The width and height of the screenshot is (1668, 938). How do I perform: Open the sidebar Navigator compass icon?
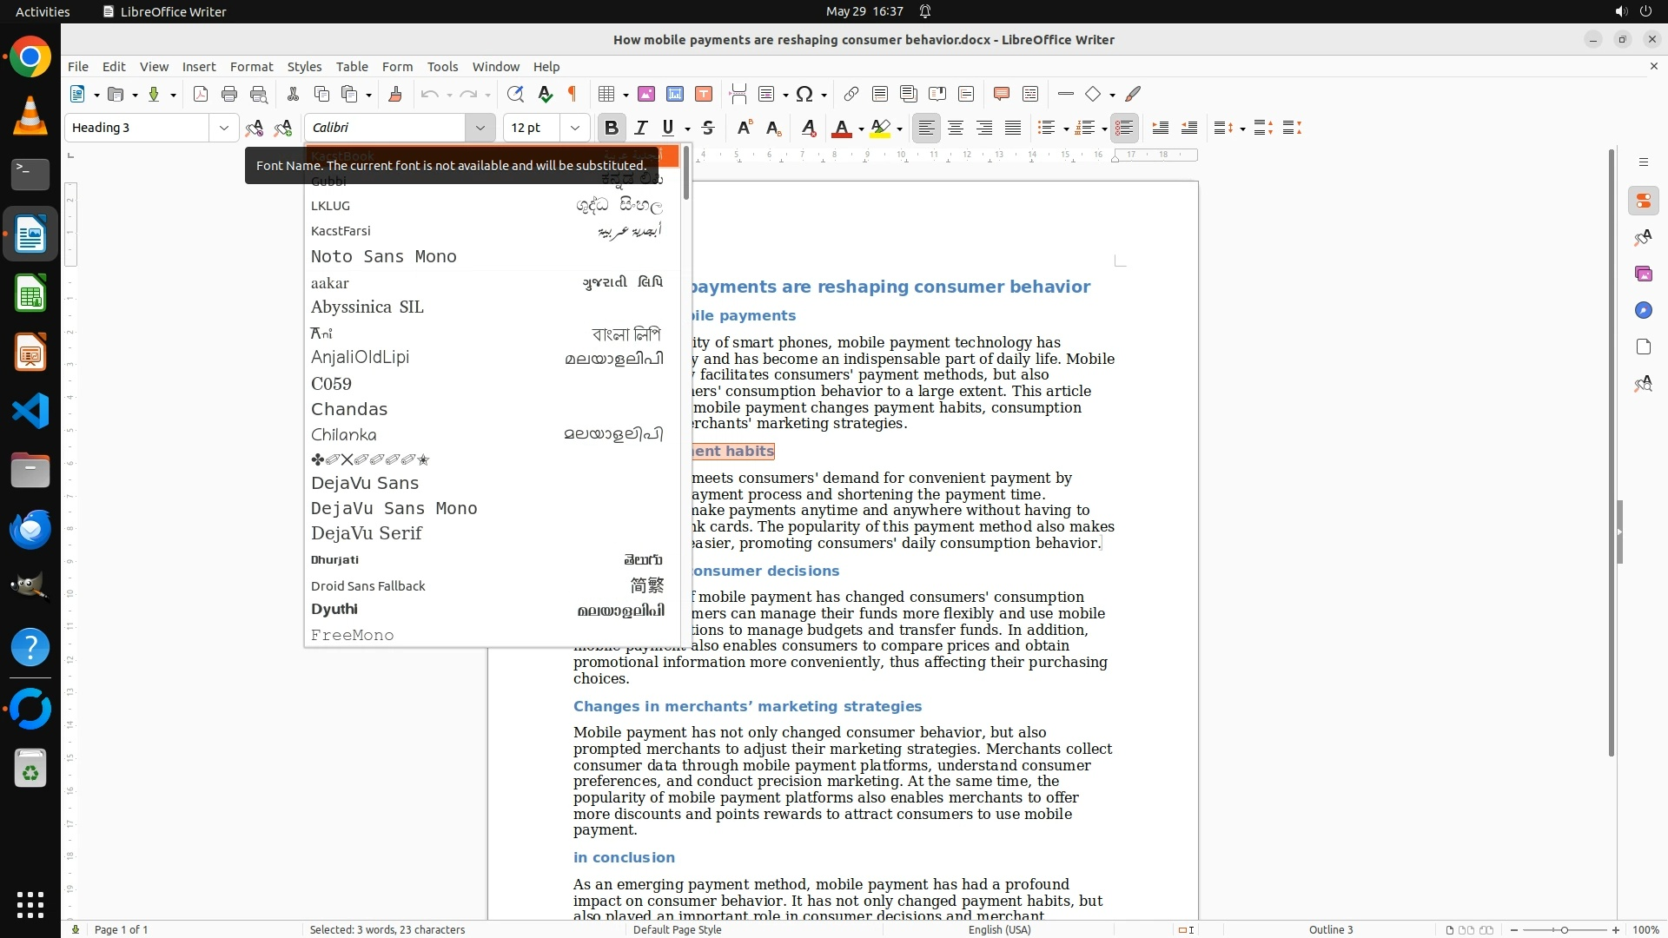pos(1643,311)
